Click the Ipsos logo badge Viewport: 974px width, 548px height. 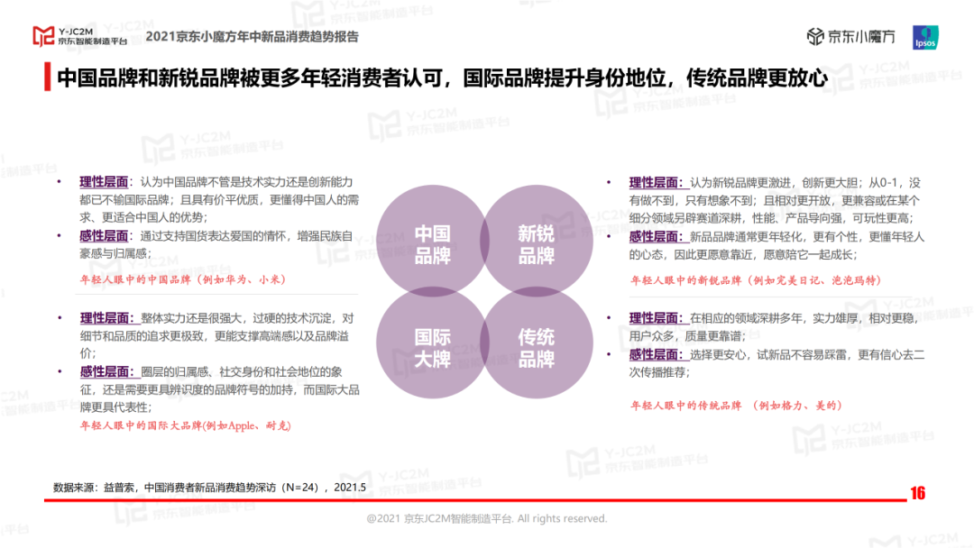[x=925, y=37]
